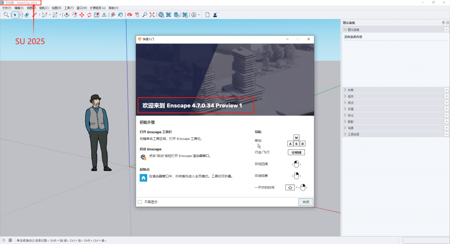The height and width of the screenshot is (244, 450).
Task: Click the Zoom Extents tool
Action: pos(152,15)
